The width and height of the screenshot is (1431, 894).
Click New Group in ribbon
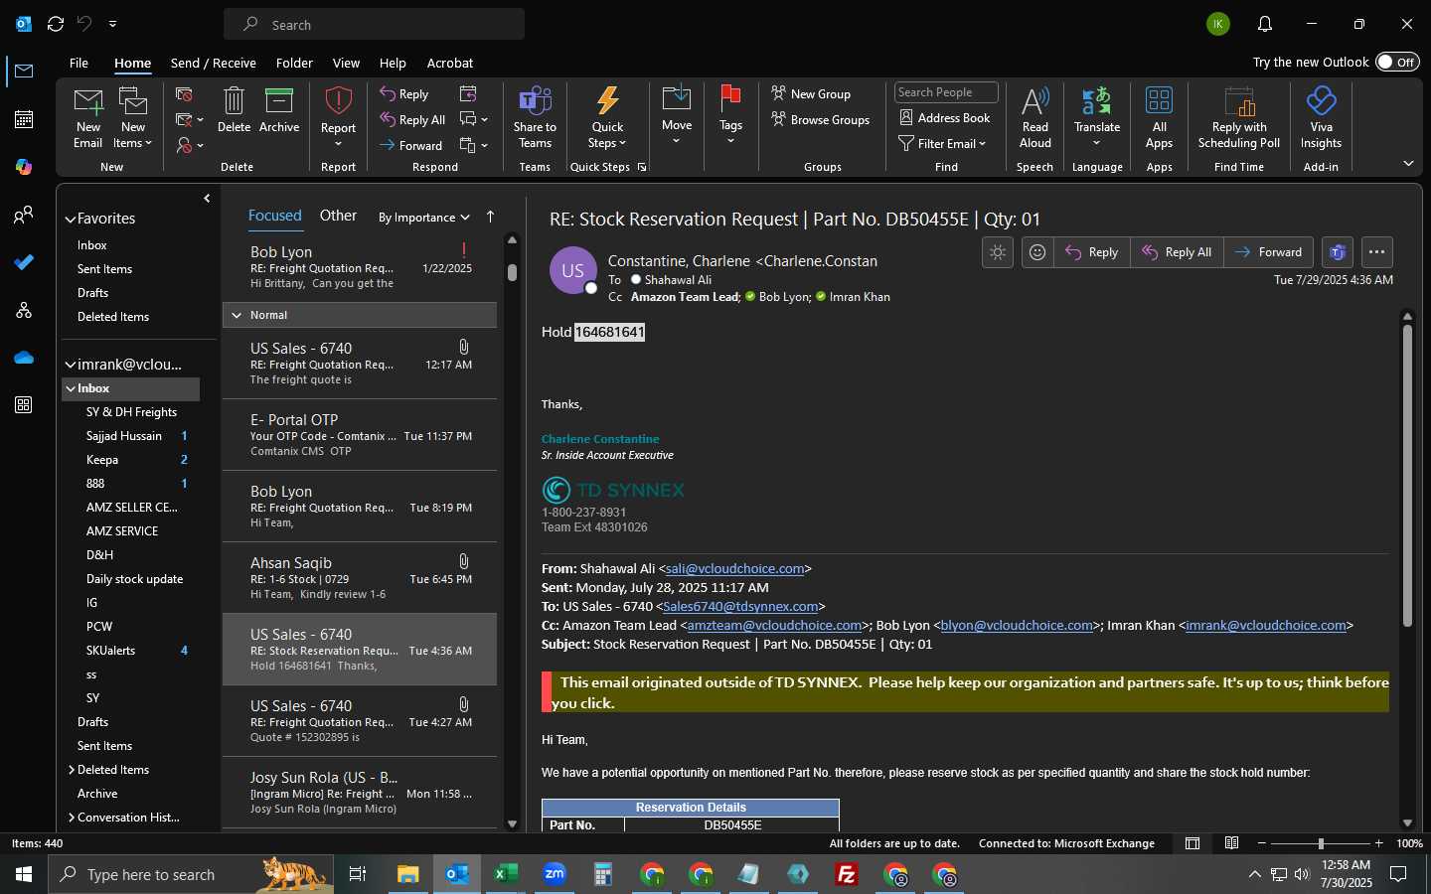(811, 93)
